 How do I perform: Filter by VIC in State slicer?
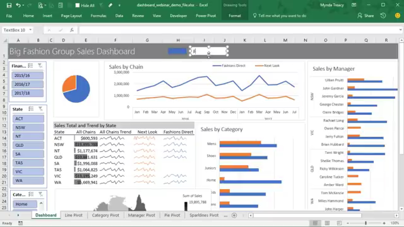tap(28, 172)
